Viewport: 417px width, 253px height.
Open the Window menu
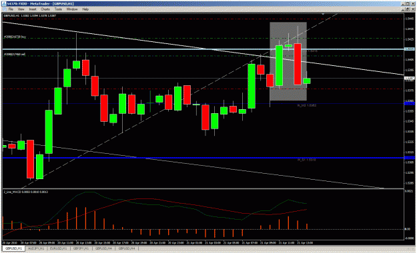(x=72, y=9)
